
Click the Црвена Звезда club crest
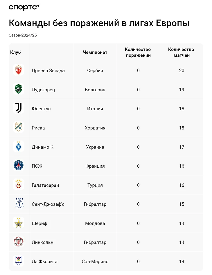pos(19,70)
